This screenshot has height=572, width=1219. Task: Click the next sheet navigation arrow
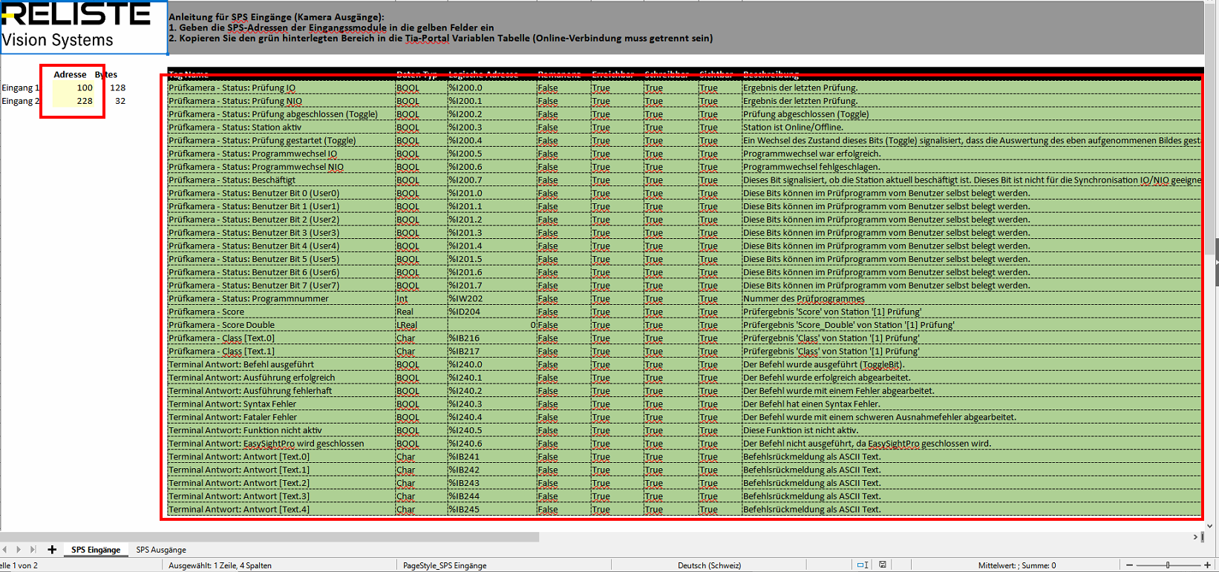pyautogui.click(x=19, y=550)
